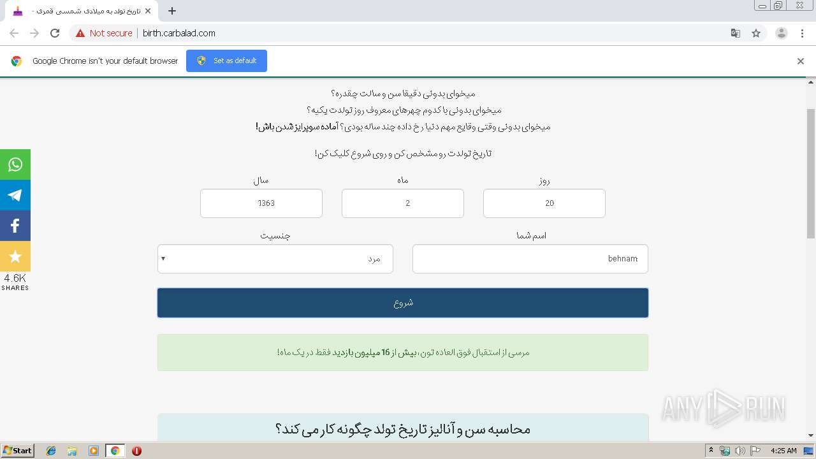The width and height of the screenshot is (816, 459).
Task: Click the browser forward arrow
Action: coord(34,33)
